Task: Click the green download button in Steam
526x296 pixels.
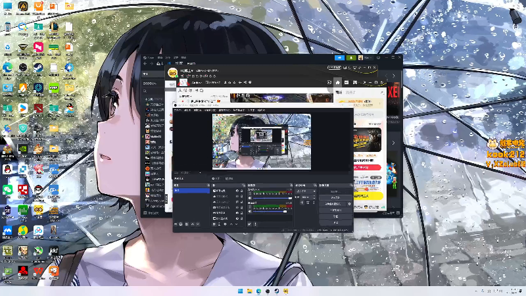Action: [351, 57]
